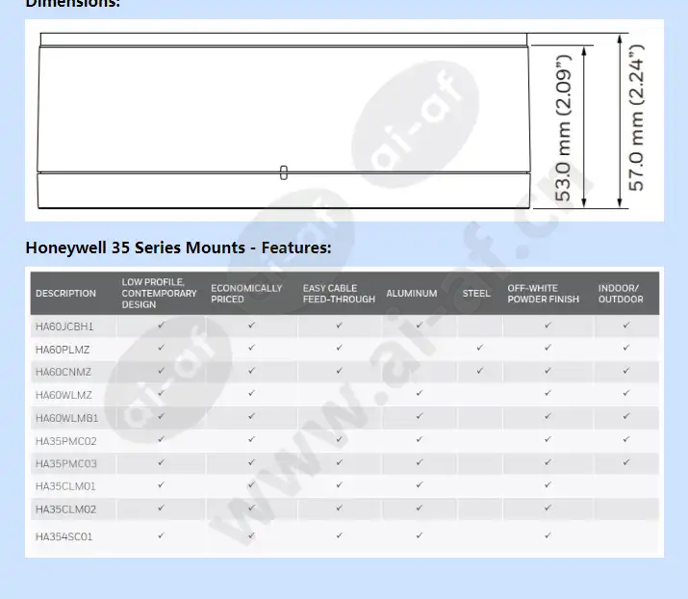Screen dimensions: 688x599
Task: Click the Easy Cable checkmark for HA60CNMZ
Action: [339, 371]
